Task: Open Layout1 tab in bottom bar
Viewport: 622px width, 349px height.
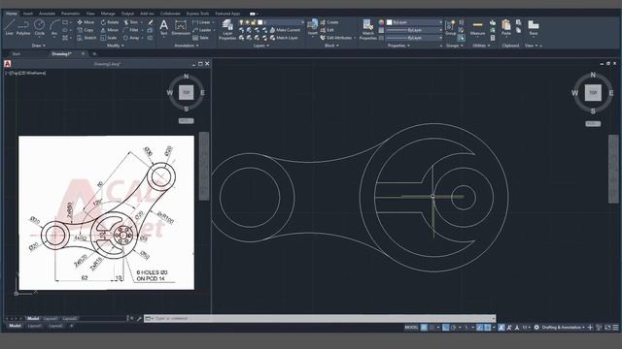Action: click(x=35, y=326)
